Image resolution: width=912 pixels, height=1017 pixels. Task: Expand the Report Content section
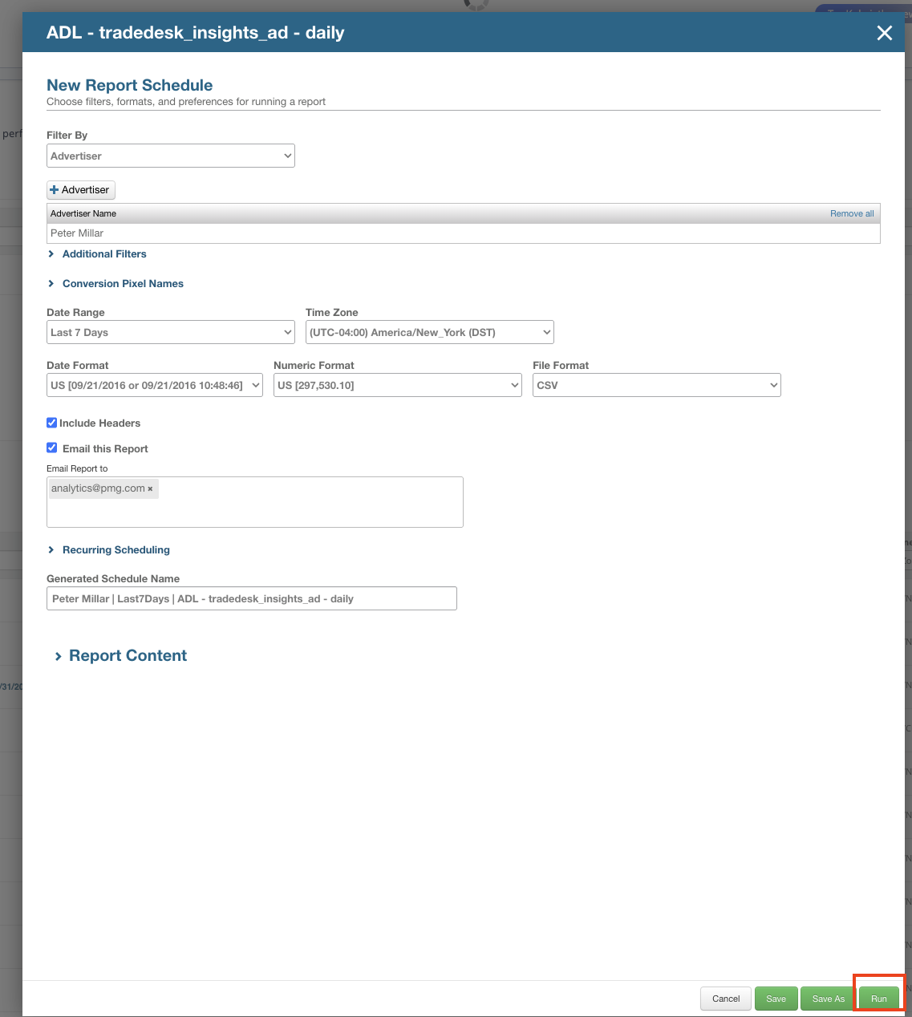coord(127,656)
